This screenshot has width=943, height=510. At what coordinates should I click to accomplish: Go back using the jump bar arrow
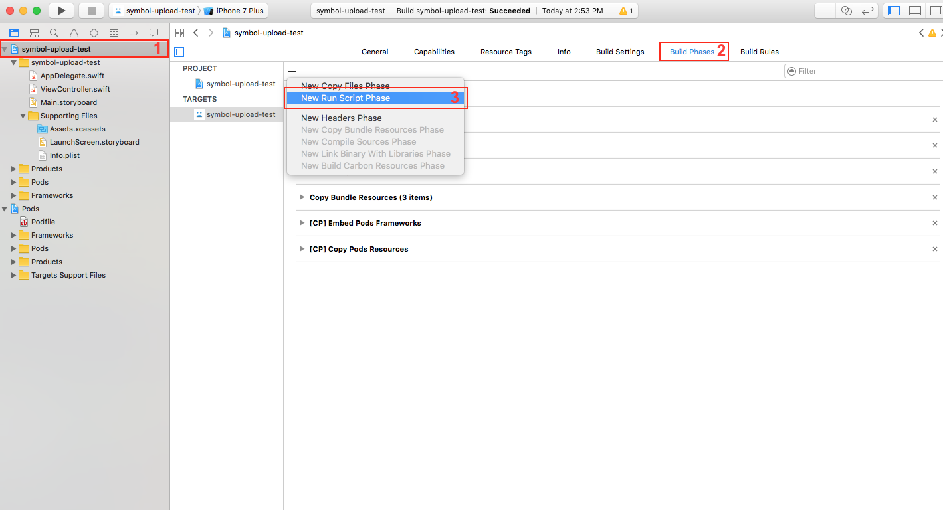pyautogui.click(x=195, y=33)
